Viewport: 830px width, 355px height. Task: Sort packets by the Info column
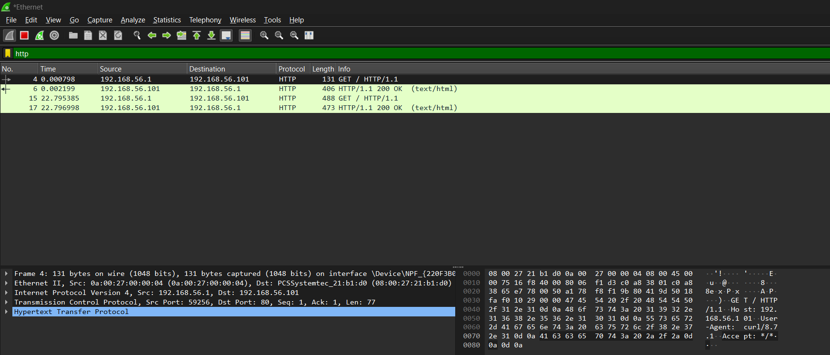[x=583, y=69]
